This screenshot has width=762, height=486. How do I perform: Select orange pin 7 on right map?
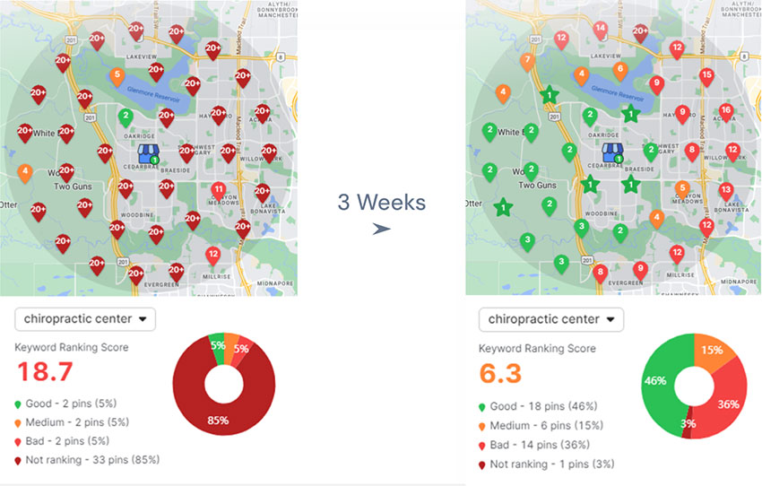[x=528, y=62]
